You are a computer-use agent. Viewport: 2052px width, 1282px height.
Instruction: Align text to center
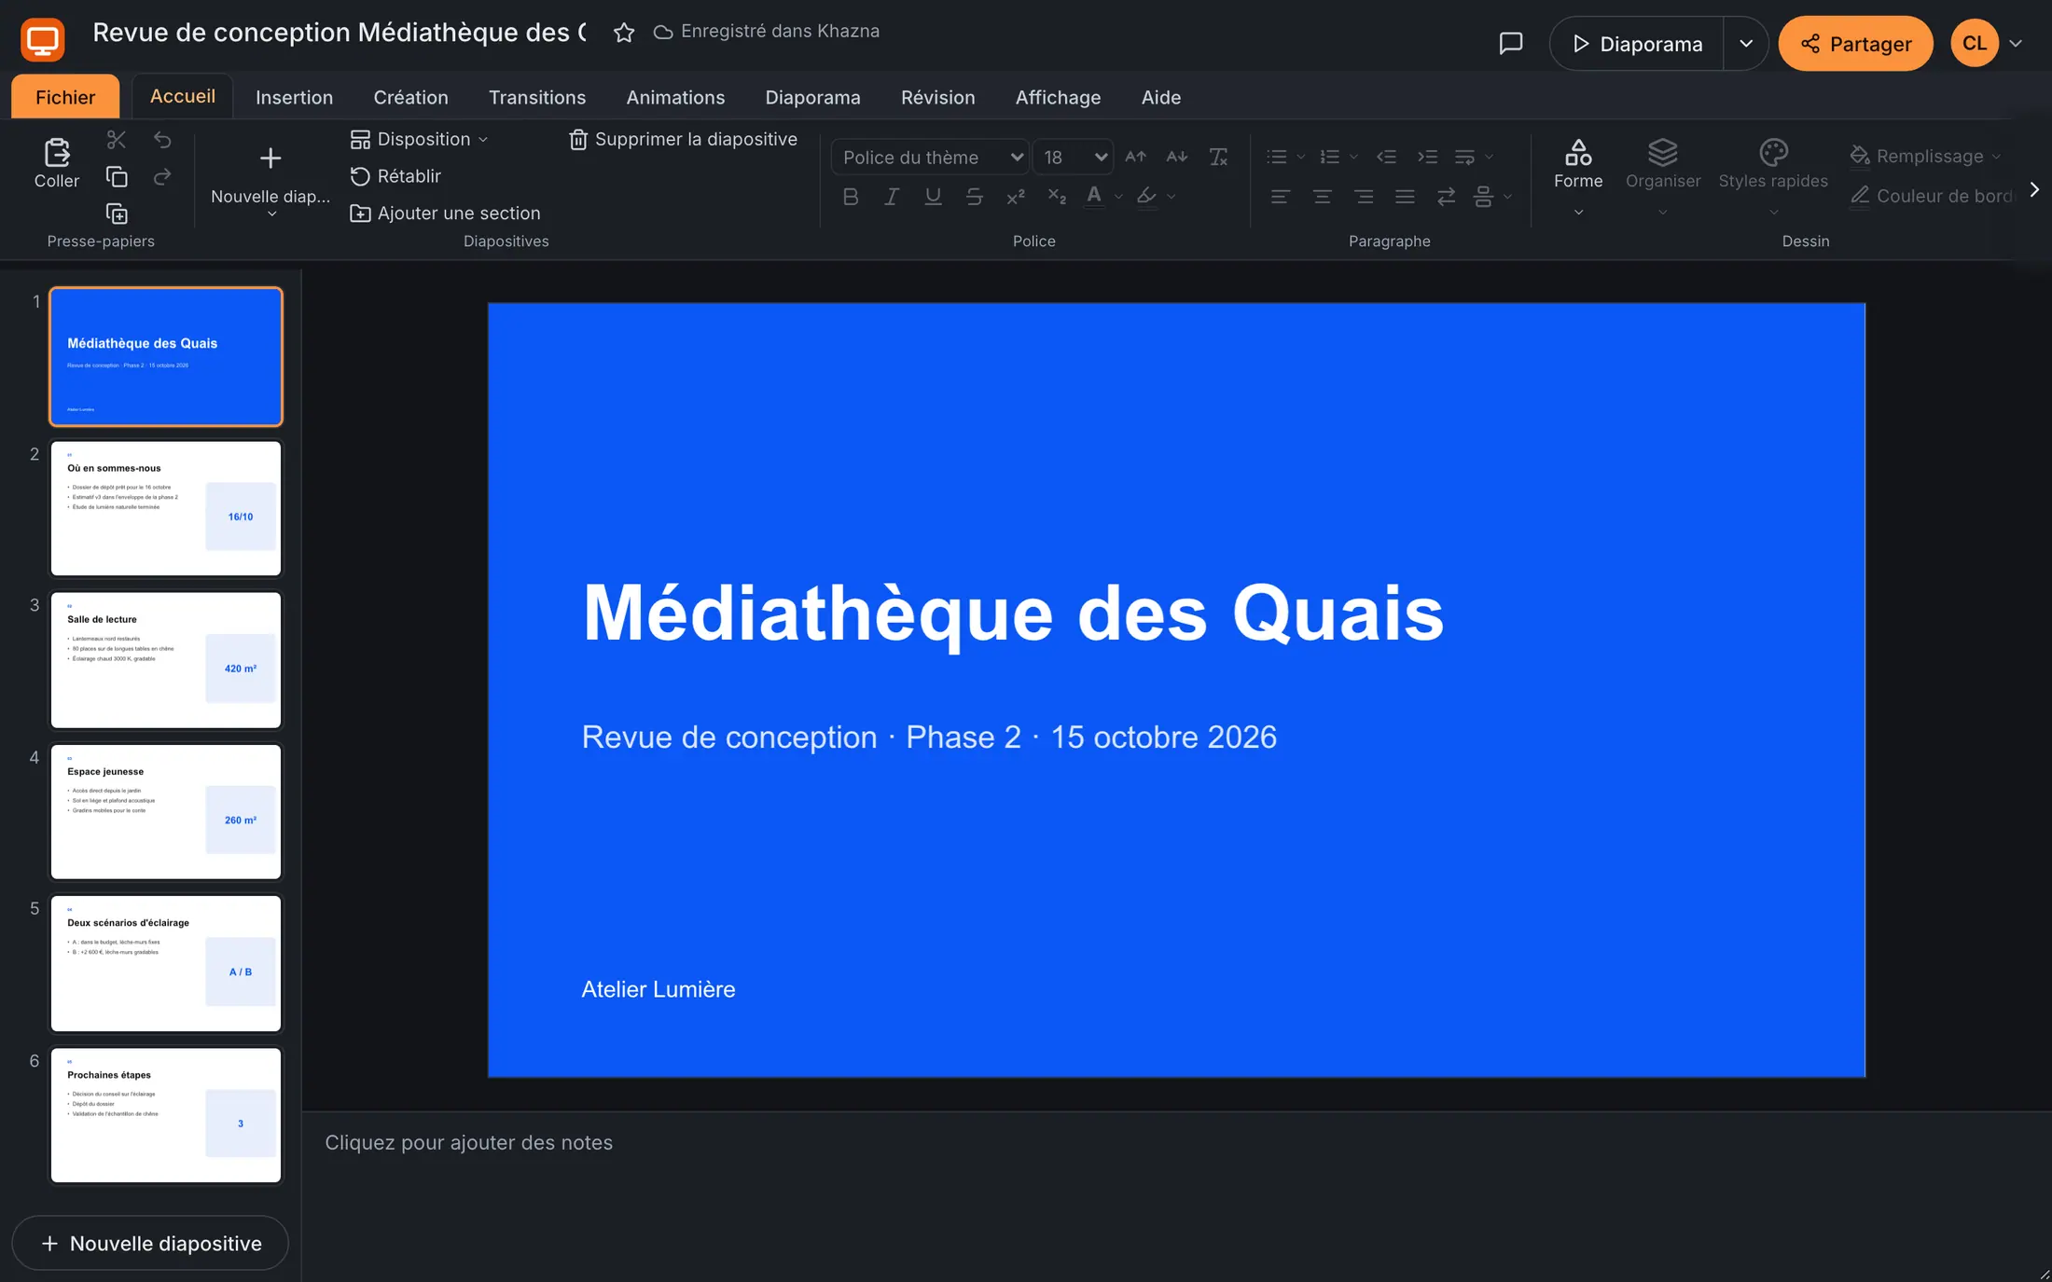(1322, 197)
